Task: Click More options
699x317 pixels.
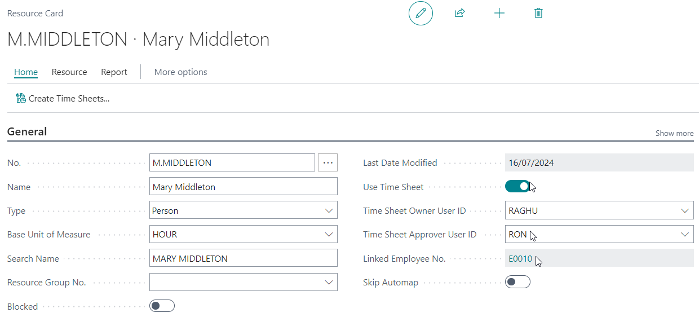Action: click(180, 72)
